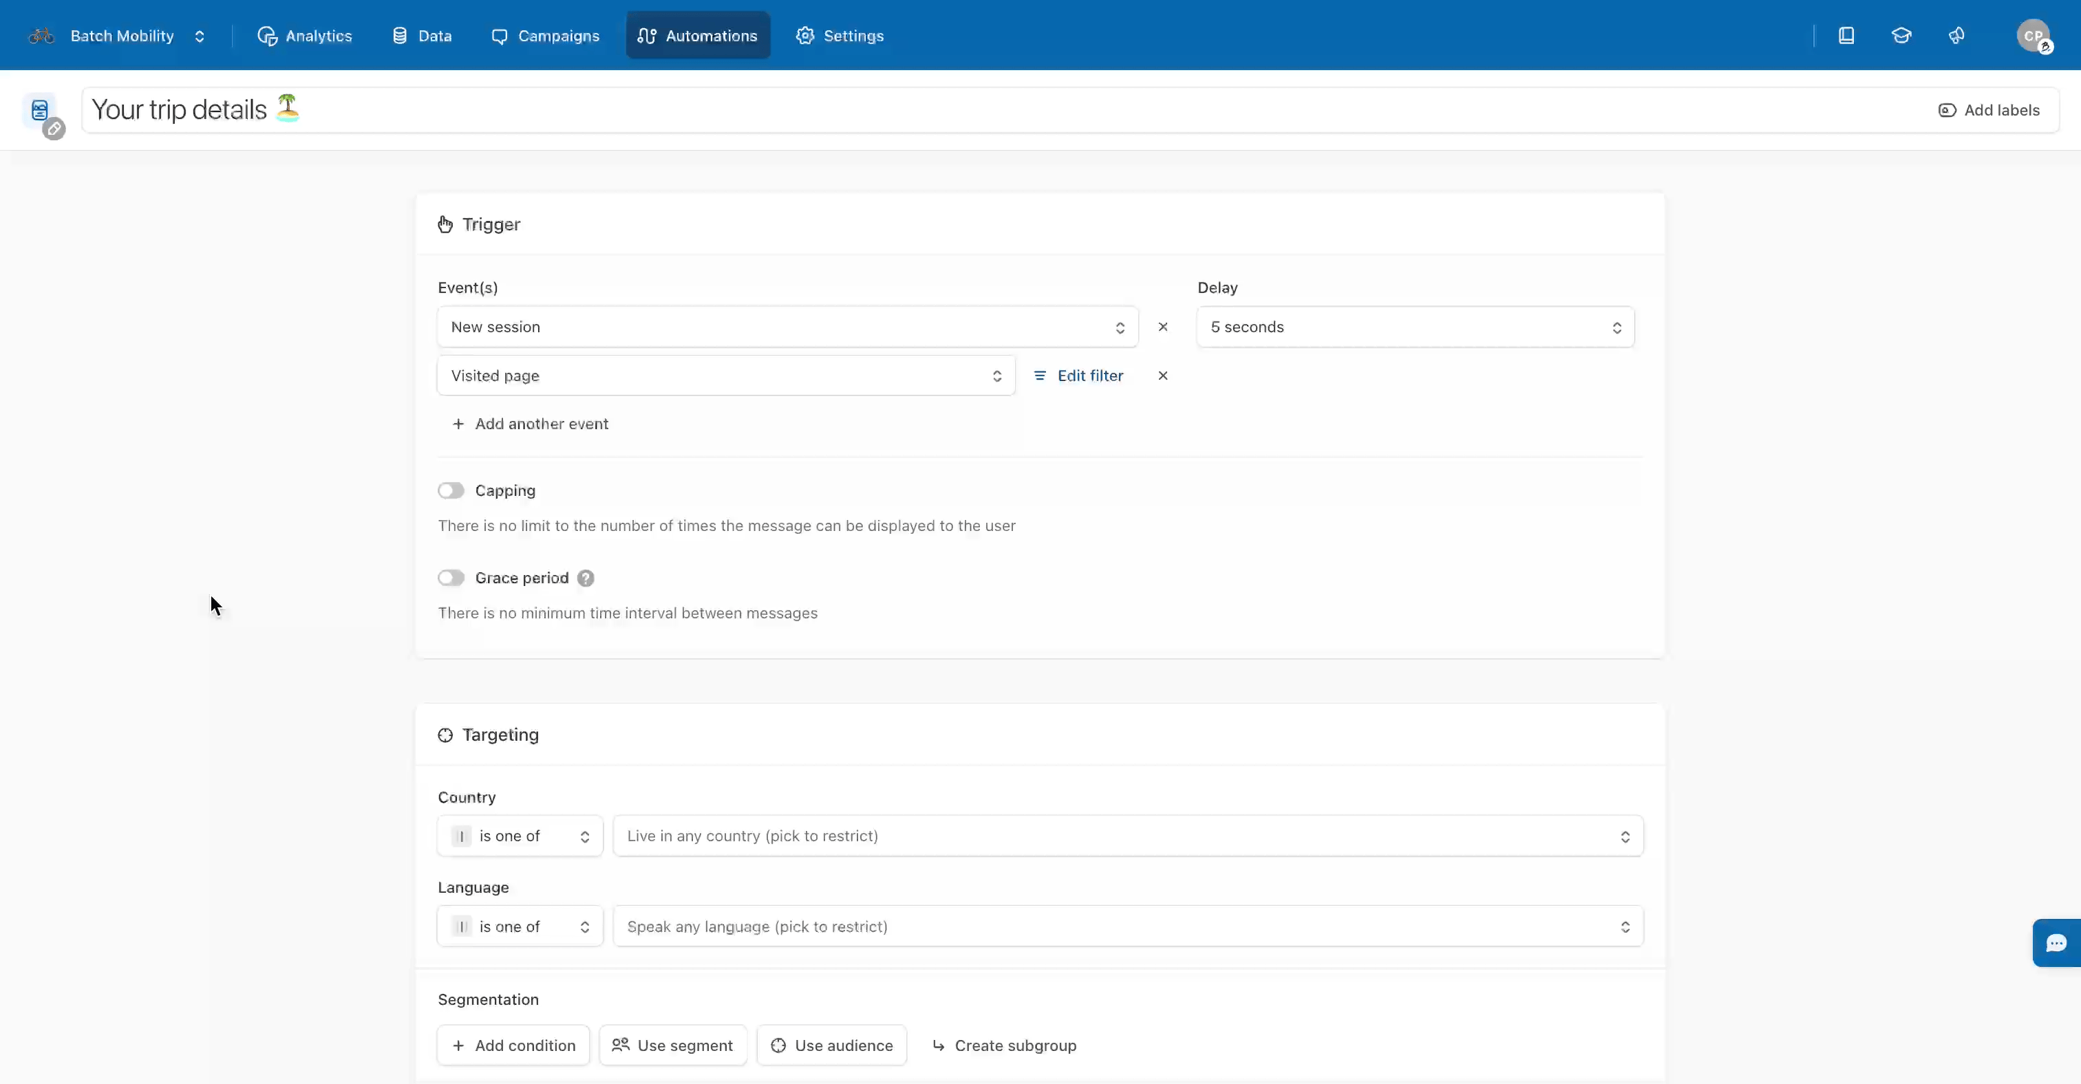Screen dimensions: 2081x1084
Task: Click the graduation cap academy icon
Action: [x=1901, y=36]
